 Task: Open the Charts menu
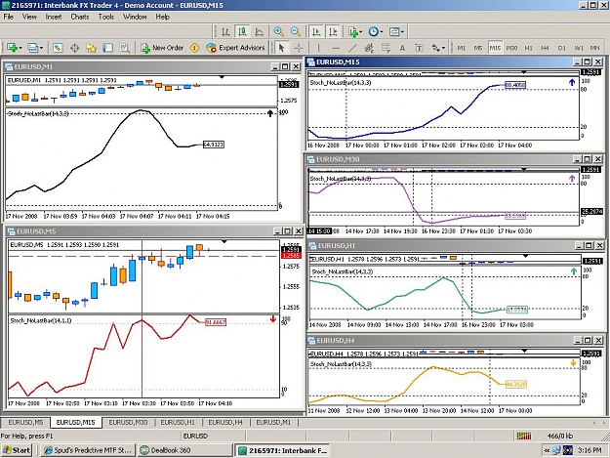coord(79,17)
